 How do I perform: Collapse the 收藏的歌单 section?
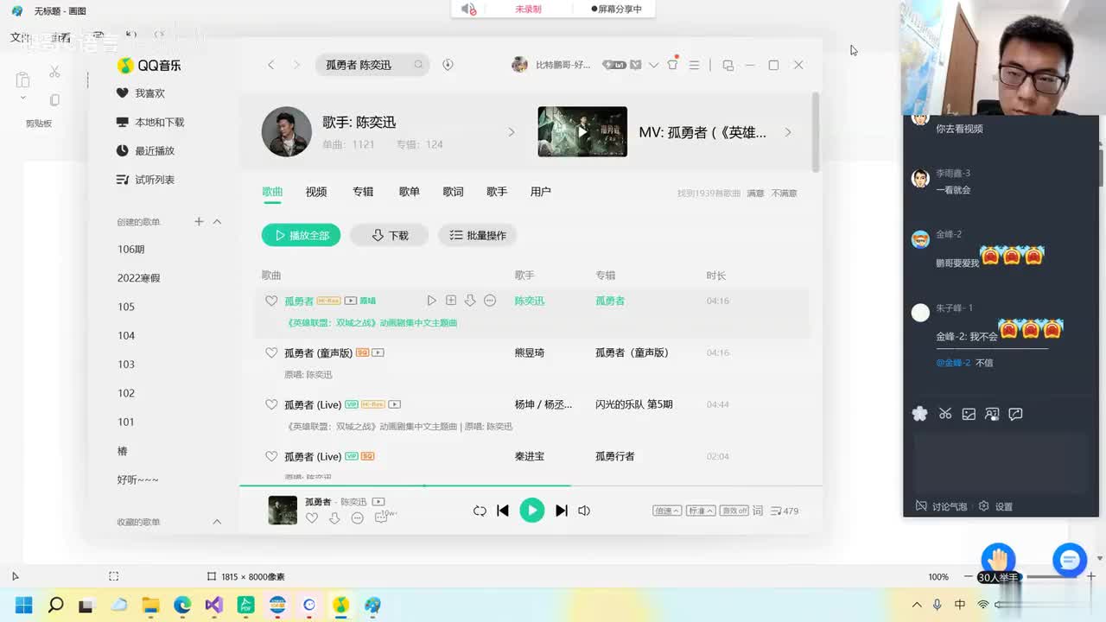pyautogui.click(x=217, y=522)
